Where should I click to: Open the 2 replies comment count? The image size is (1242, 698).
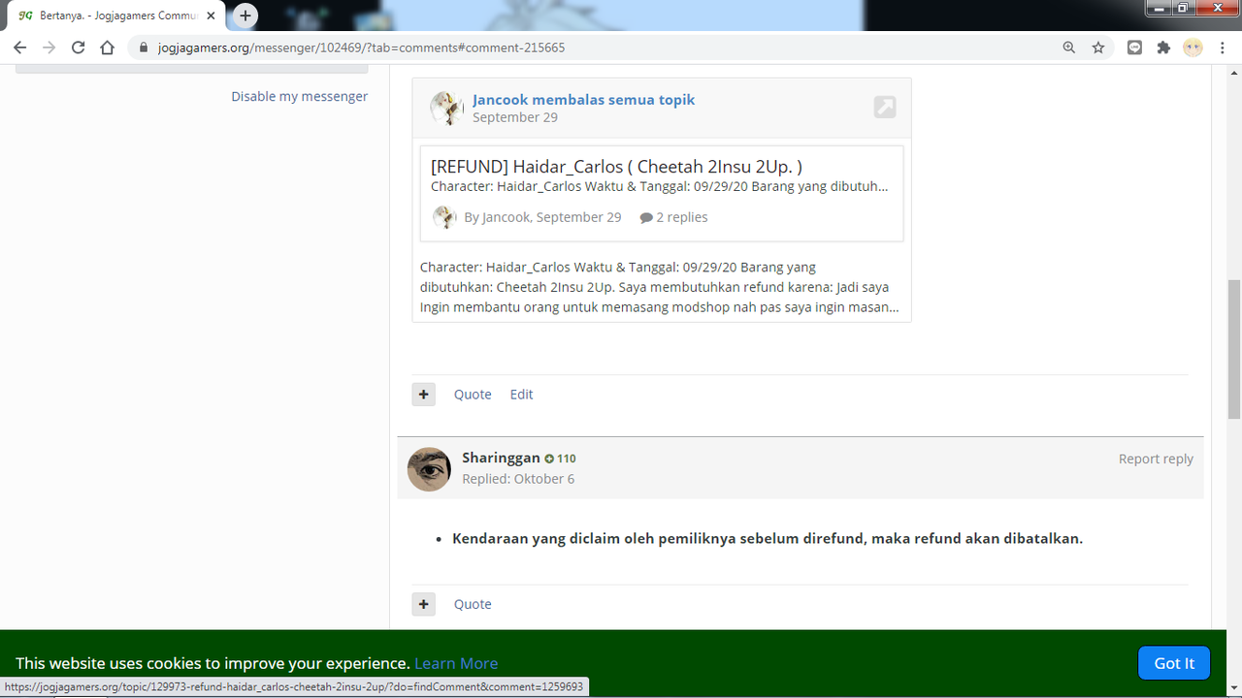click(673, 217)
